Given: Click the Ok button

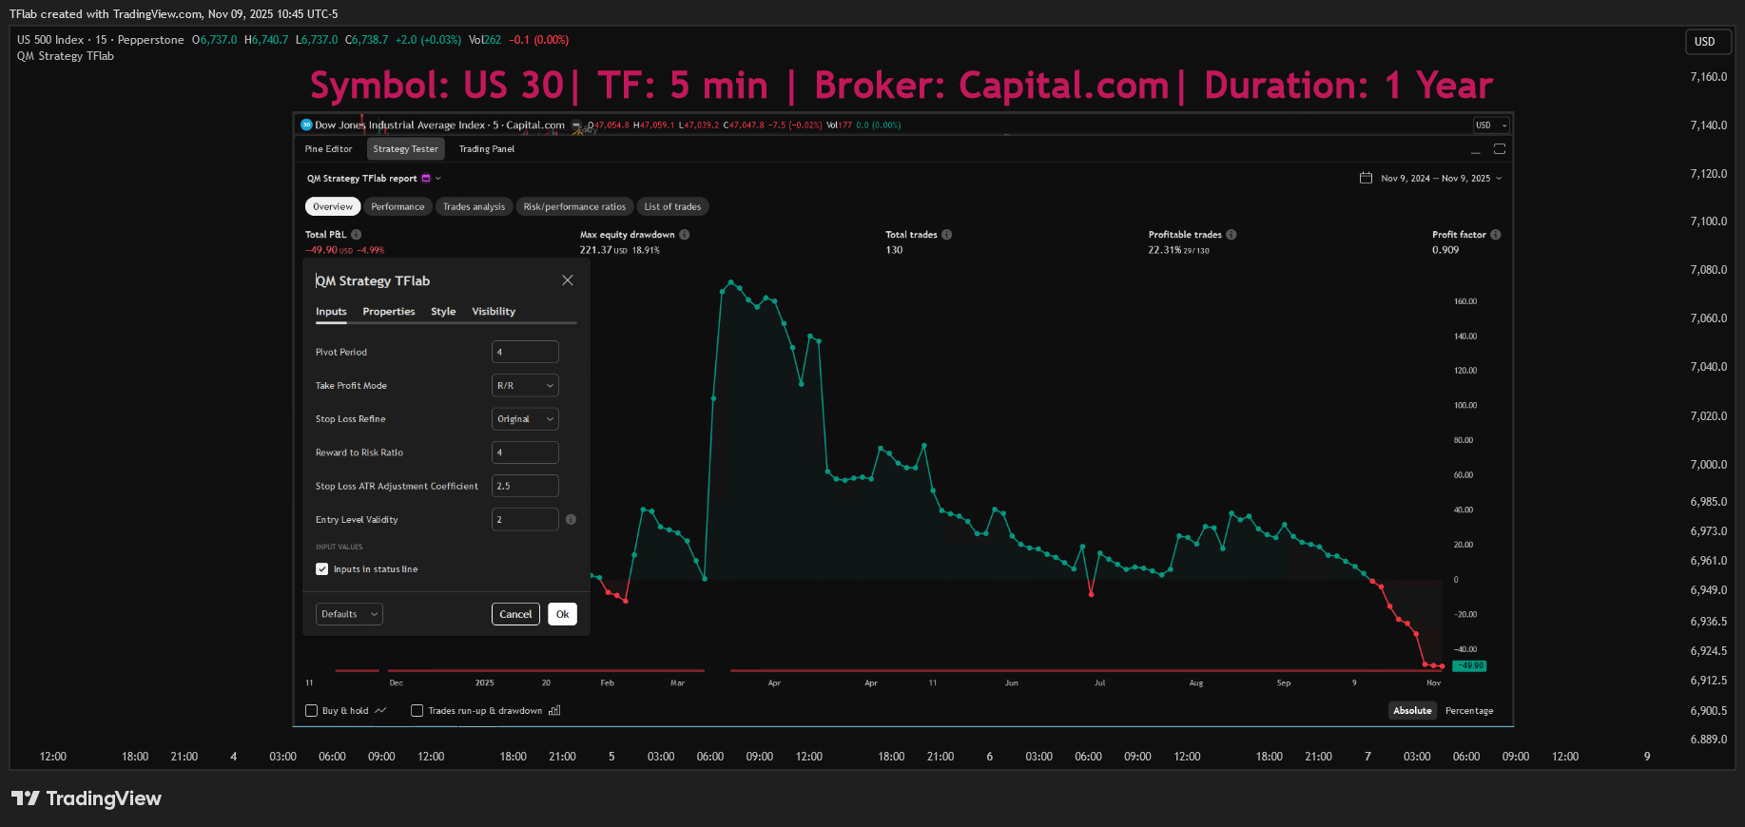Looking at the screenshot, I should [563, 614].
